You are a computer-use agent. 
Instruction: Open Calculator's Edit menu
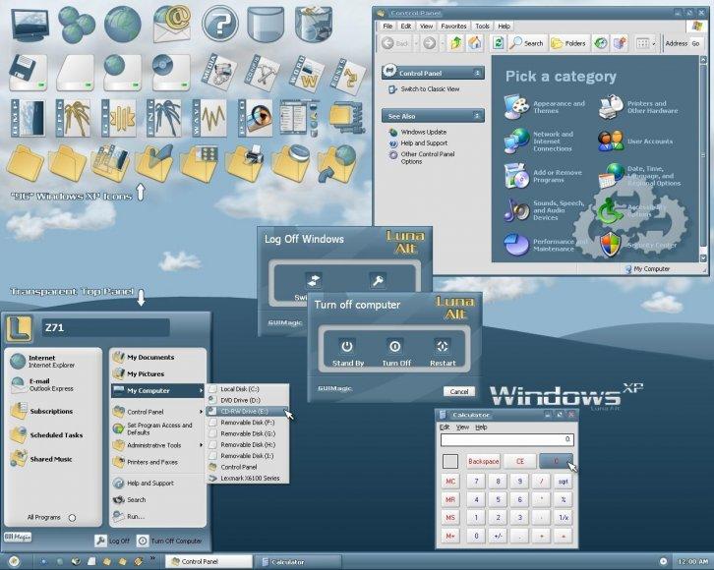(445, 427)
